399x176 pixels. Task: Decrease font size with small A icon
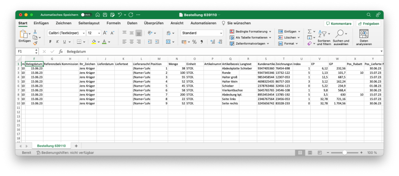click(x=113, y=33)
